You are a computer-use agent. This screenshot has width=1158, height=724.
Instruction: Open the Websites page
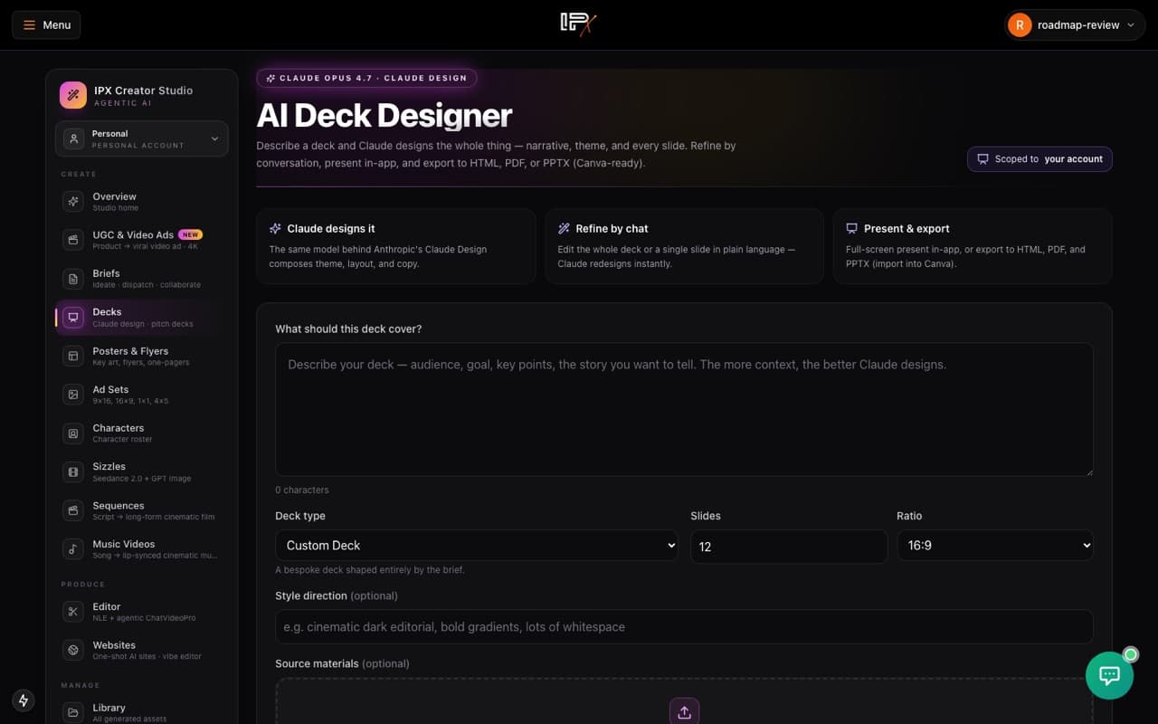(142, 650)
